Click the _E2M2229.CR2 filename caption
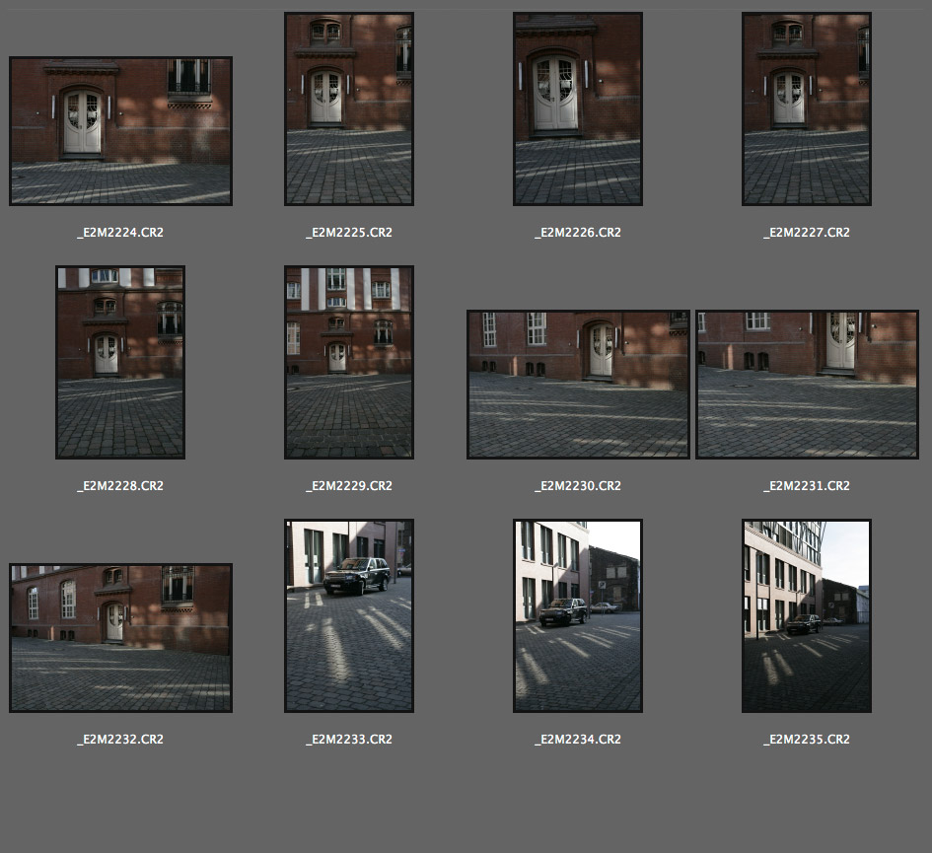Screen dimensions: 932x853 (x=349, y=486)
